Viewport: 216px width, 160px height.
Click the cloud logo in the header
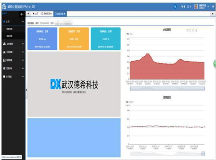pos(4,6)
